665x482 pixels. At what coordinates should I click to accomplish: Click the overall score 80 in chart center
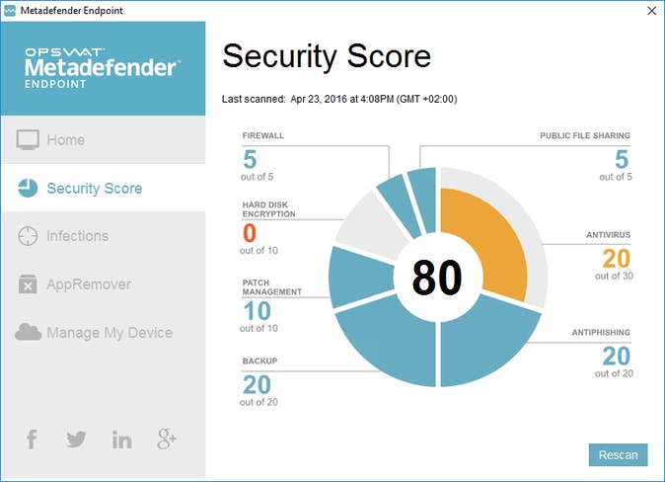[437, 278]
